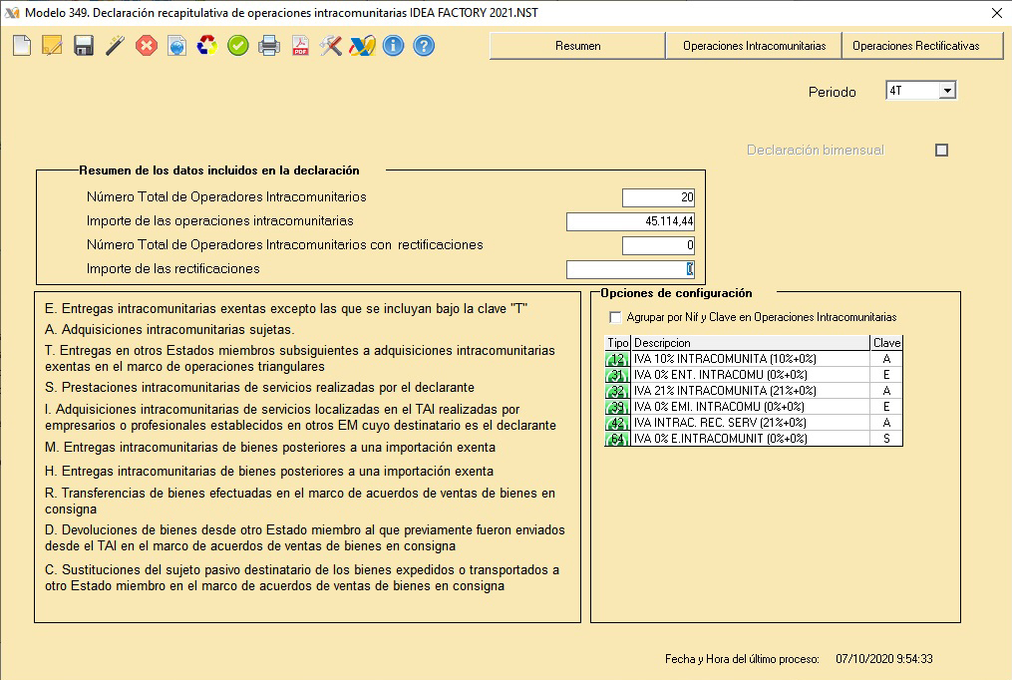This screenshot has width=1012, height=680.
Task: Click the icon for Tipo 12 row
Action: 617,359
